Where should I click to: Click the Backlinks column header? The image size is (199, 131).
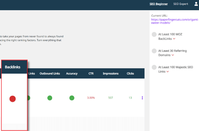[x=13, y=67]
